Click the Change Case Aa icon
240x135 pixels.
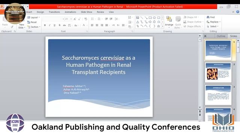(x=76, y=25)
